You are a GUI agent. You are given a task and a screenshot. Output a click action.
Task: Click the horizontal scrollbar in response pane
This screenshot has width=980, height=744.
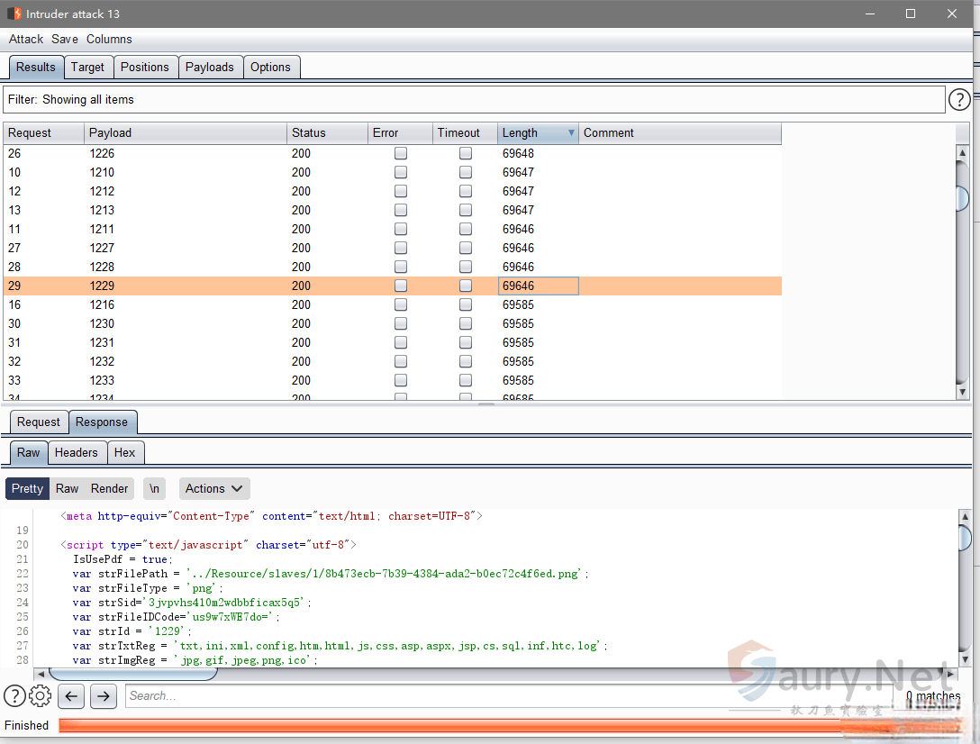132,674
